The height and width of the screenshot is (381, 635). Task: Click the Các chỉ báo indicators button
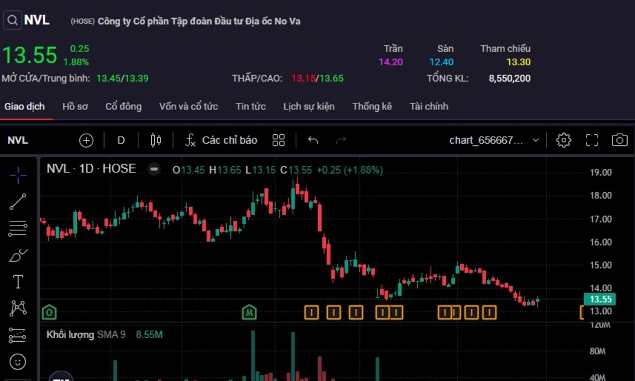coord(221,140)
